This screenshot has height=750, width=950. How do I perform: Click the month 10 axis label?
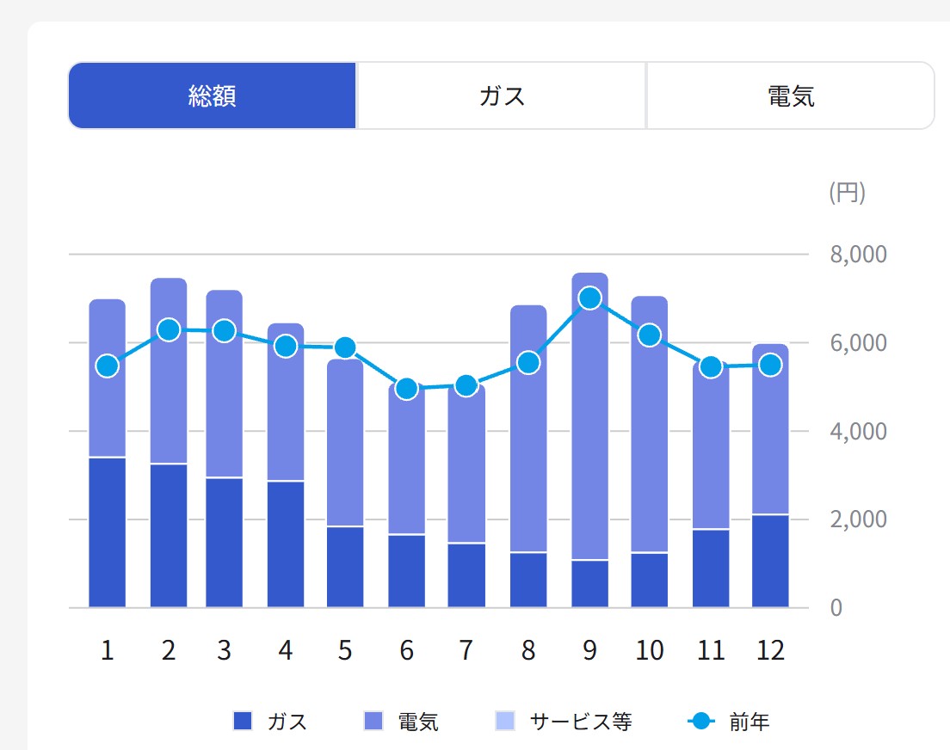pos(650,651)
